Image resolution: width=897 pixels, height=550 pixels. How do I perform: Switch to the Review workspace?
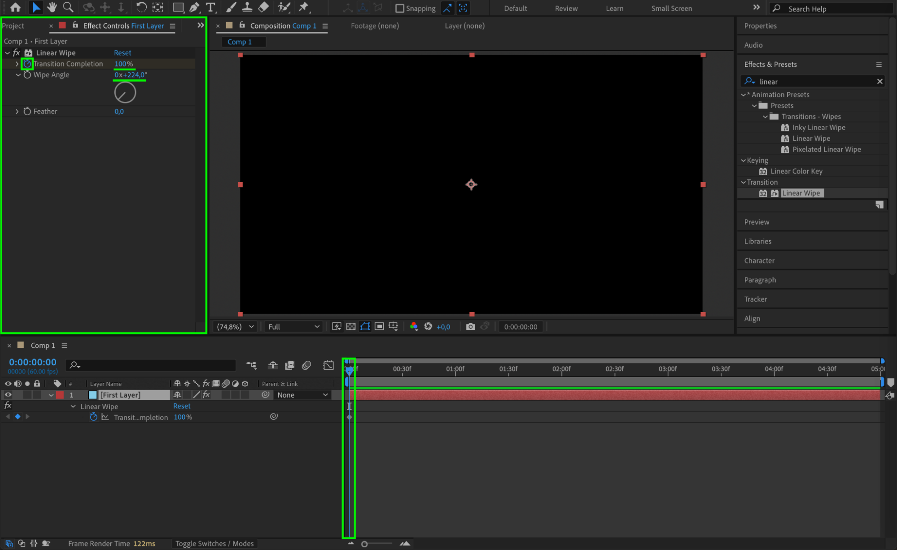pyautogui.click(x=566, y=9)
